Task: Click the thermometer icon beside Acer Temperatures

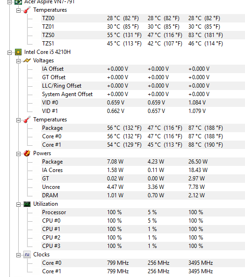Action: click(27, 10)
